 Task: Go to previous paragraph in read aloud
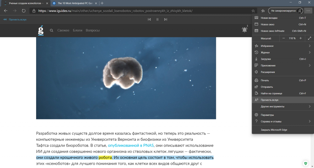pos(149,20)
